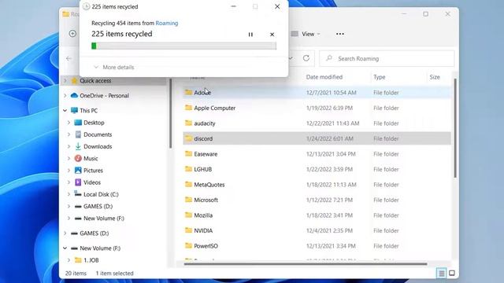
Task: Sort by Date modified column
Action: (x=324, y=77)
